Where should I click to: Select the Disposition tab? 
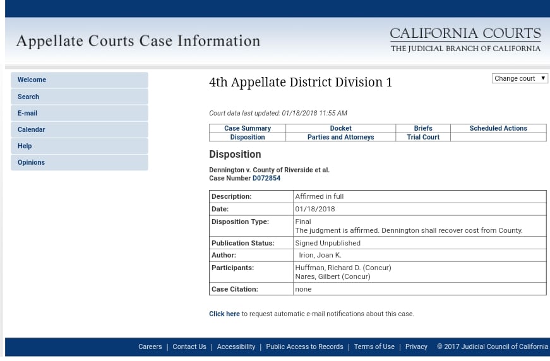point(248,137)
